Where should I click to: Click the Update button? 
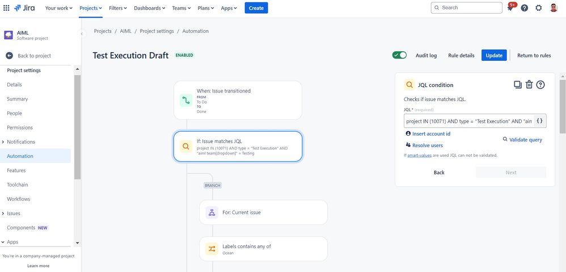point(494,55)
